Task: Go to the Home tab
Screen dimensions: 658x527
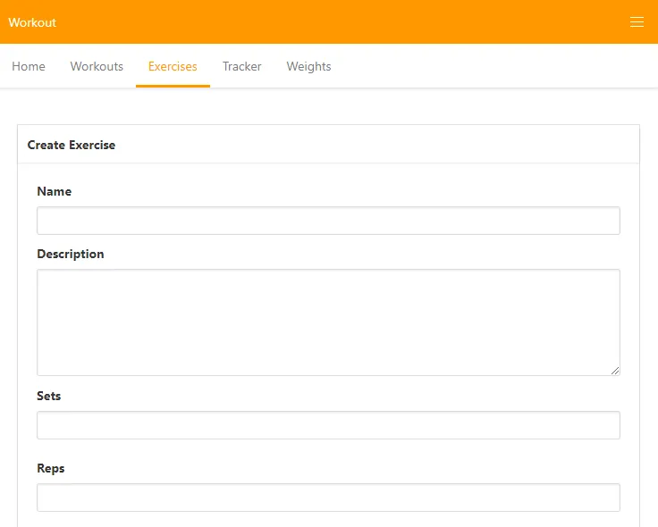Action: coord(29,66)
